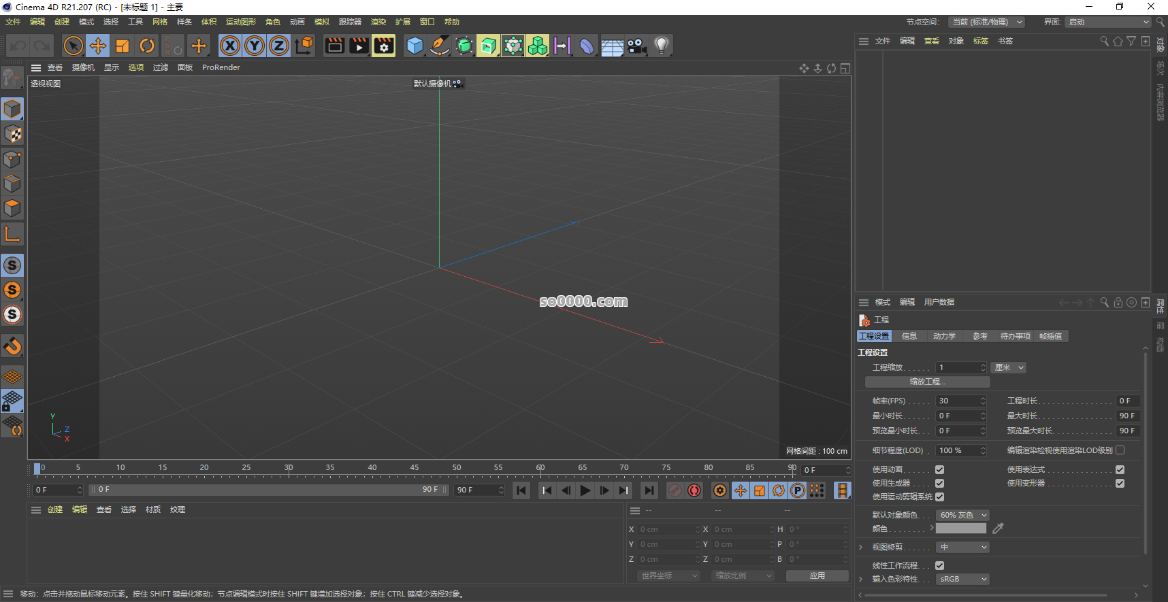Screen dimensions: 1168x602
Task: Toggle Y axis lock
Action: 255,46
